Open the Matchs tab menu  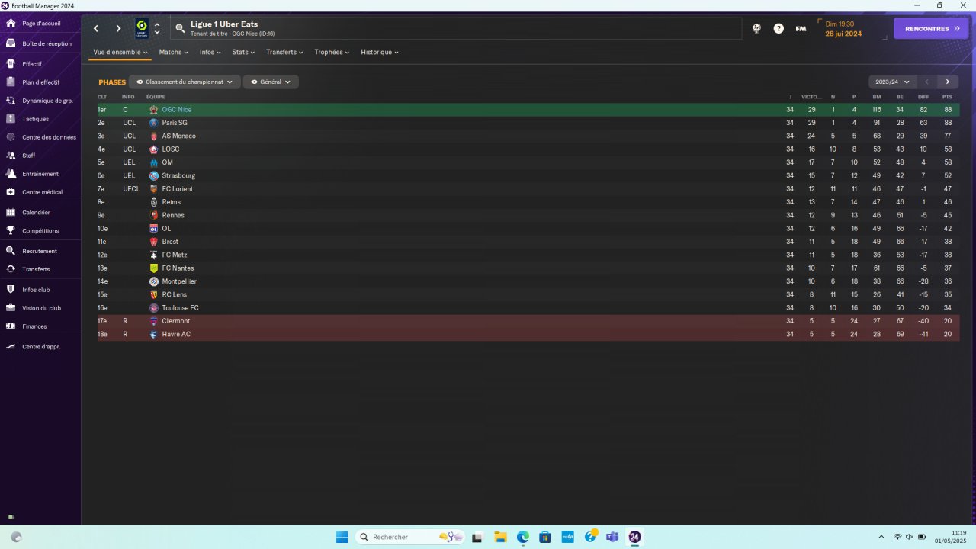173,53
